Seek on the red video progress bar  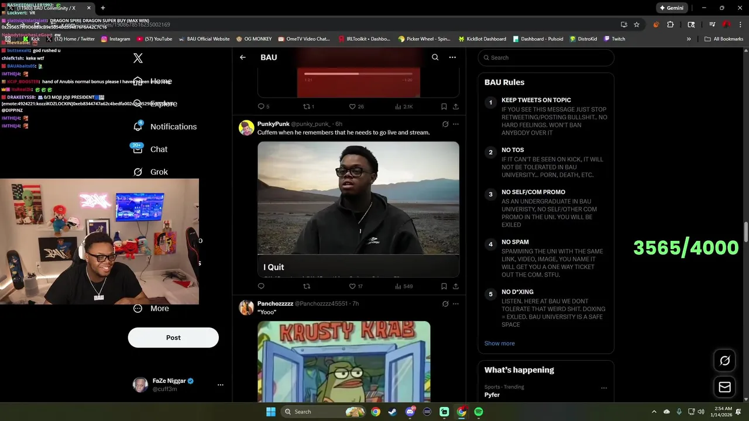pos(358,74)
